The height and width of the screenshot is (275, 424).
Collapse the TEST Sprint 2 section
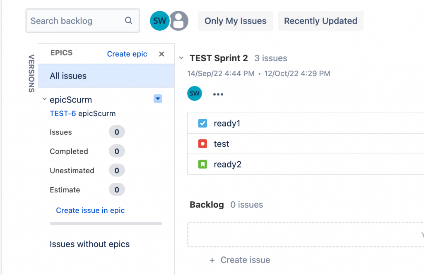pos(181,58)
